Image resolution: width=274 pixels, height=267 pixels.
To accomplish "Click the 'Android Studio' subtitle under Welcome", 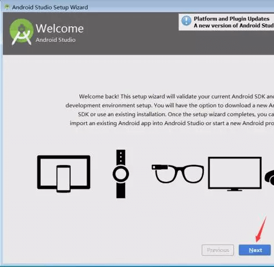I will [56, 39].
